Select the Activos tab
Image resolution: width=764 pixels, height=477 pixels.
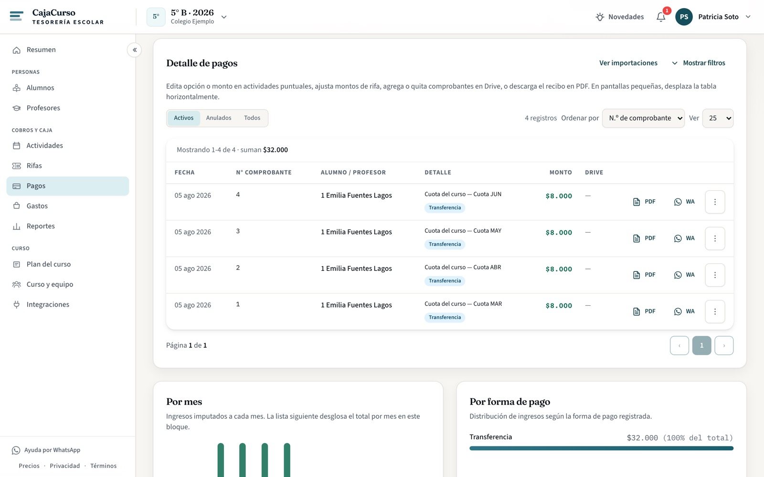coord(183,118)
